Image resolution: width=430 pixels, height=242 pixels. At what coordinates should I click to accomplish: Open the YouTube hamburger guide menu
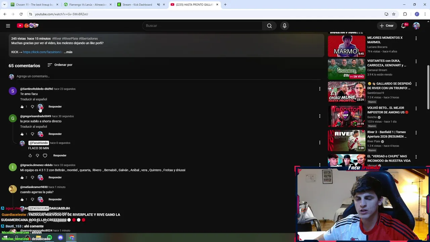(8, 26)
